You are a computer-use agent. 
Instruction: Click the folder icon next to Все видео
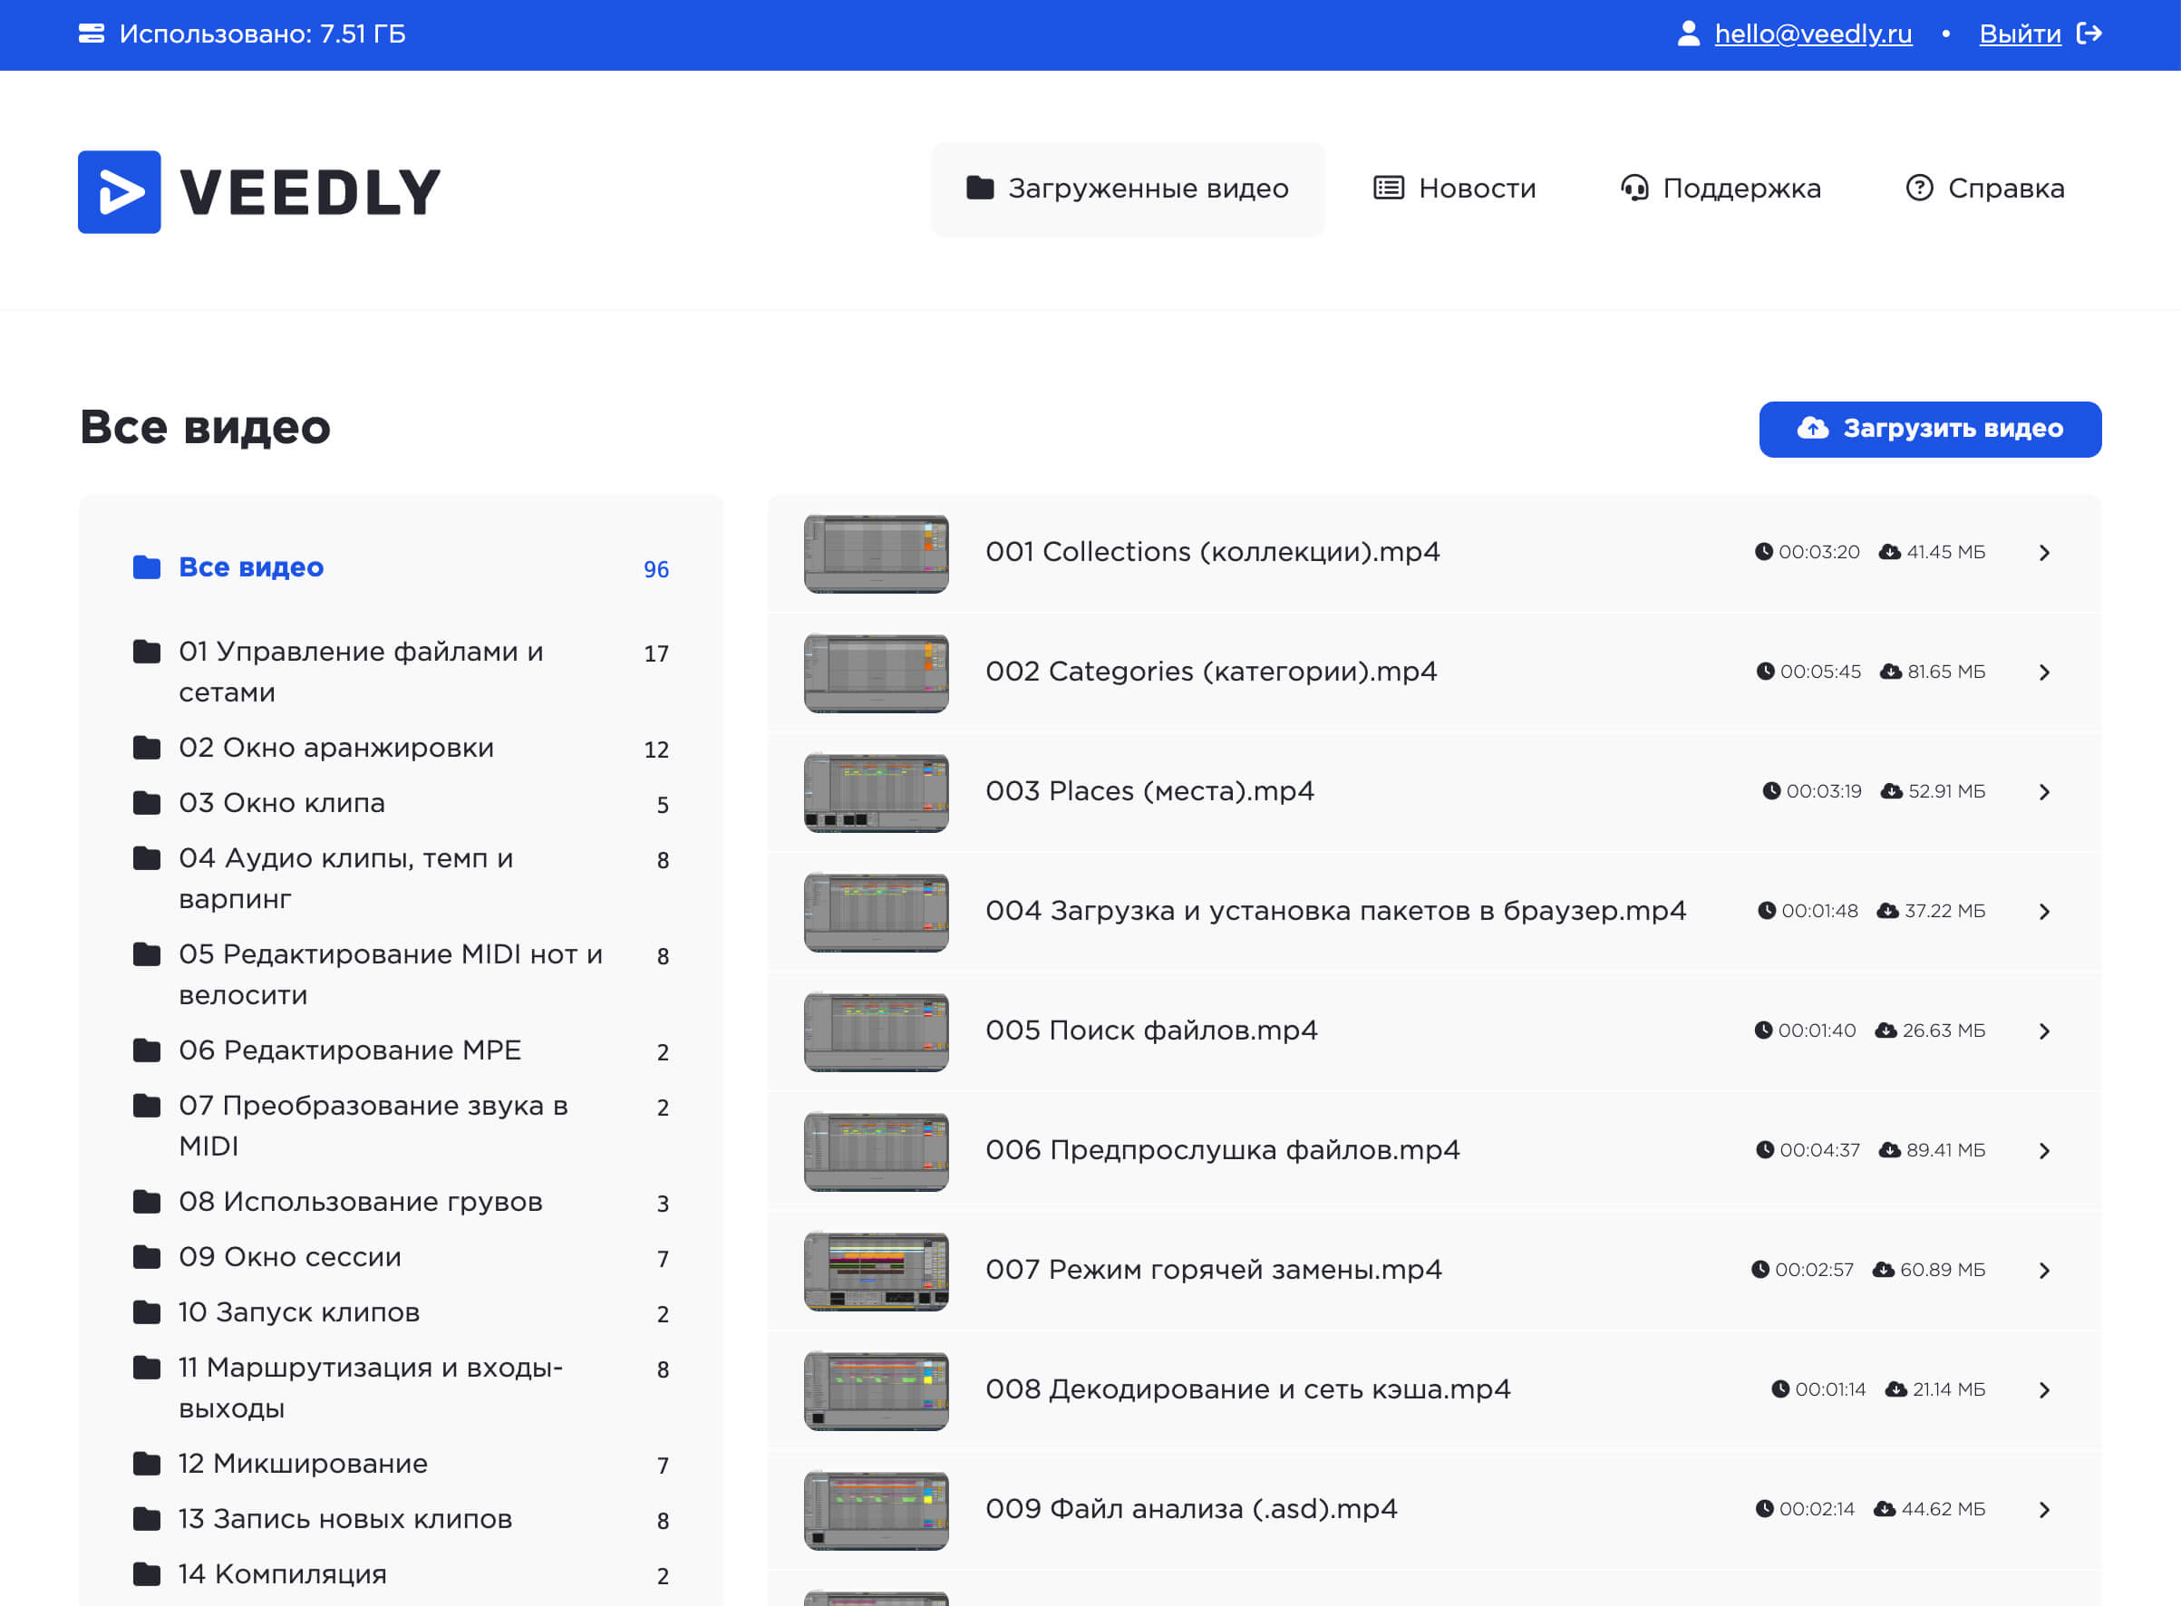pos(146,566)
